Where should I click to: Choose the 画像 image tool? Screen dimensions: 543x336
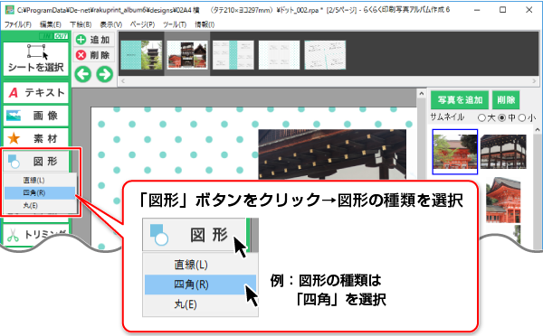(36, 116)
